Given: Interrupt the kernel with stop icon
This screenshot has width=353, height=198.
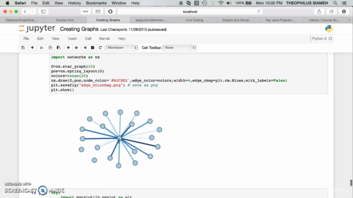Looking at the screenshot, I should pos(92,48).
